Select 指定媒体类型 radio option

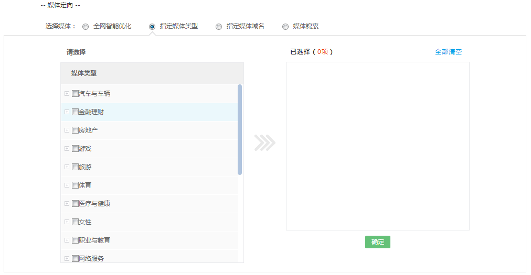point(152,27)
